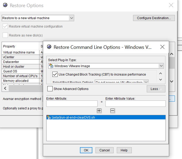
Task: Click the Enter Attribute input field
Action: (x=72, y=104)
